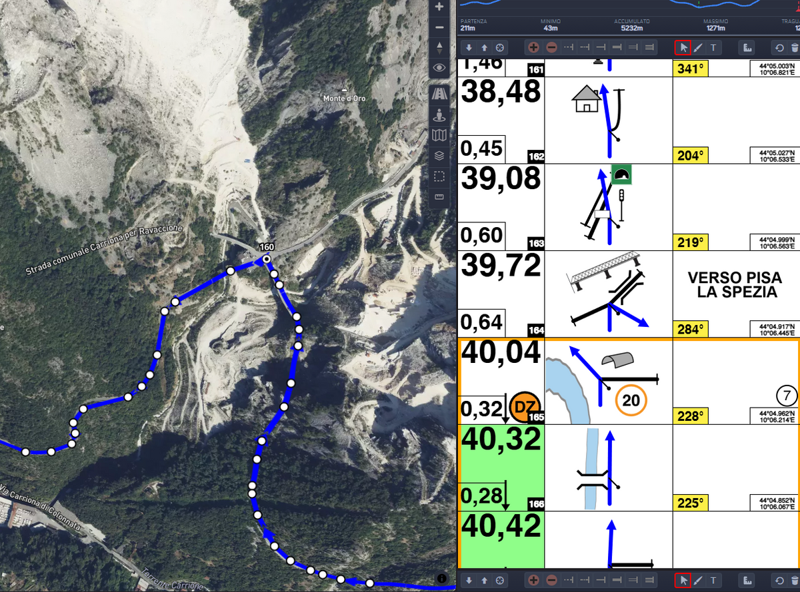Select the pointer tool in bottom toolbar
Image resolution: width=800 pixels, height=592 pixels.
click(x=683, y=580)
